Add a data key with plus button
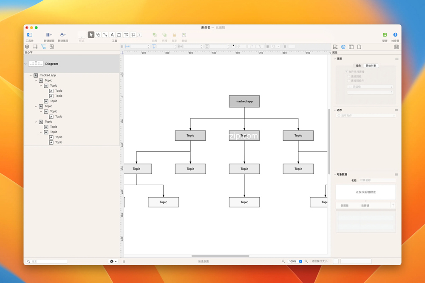 coord(393,205)
